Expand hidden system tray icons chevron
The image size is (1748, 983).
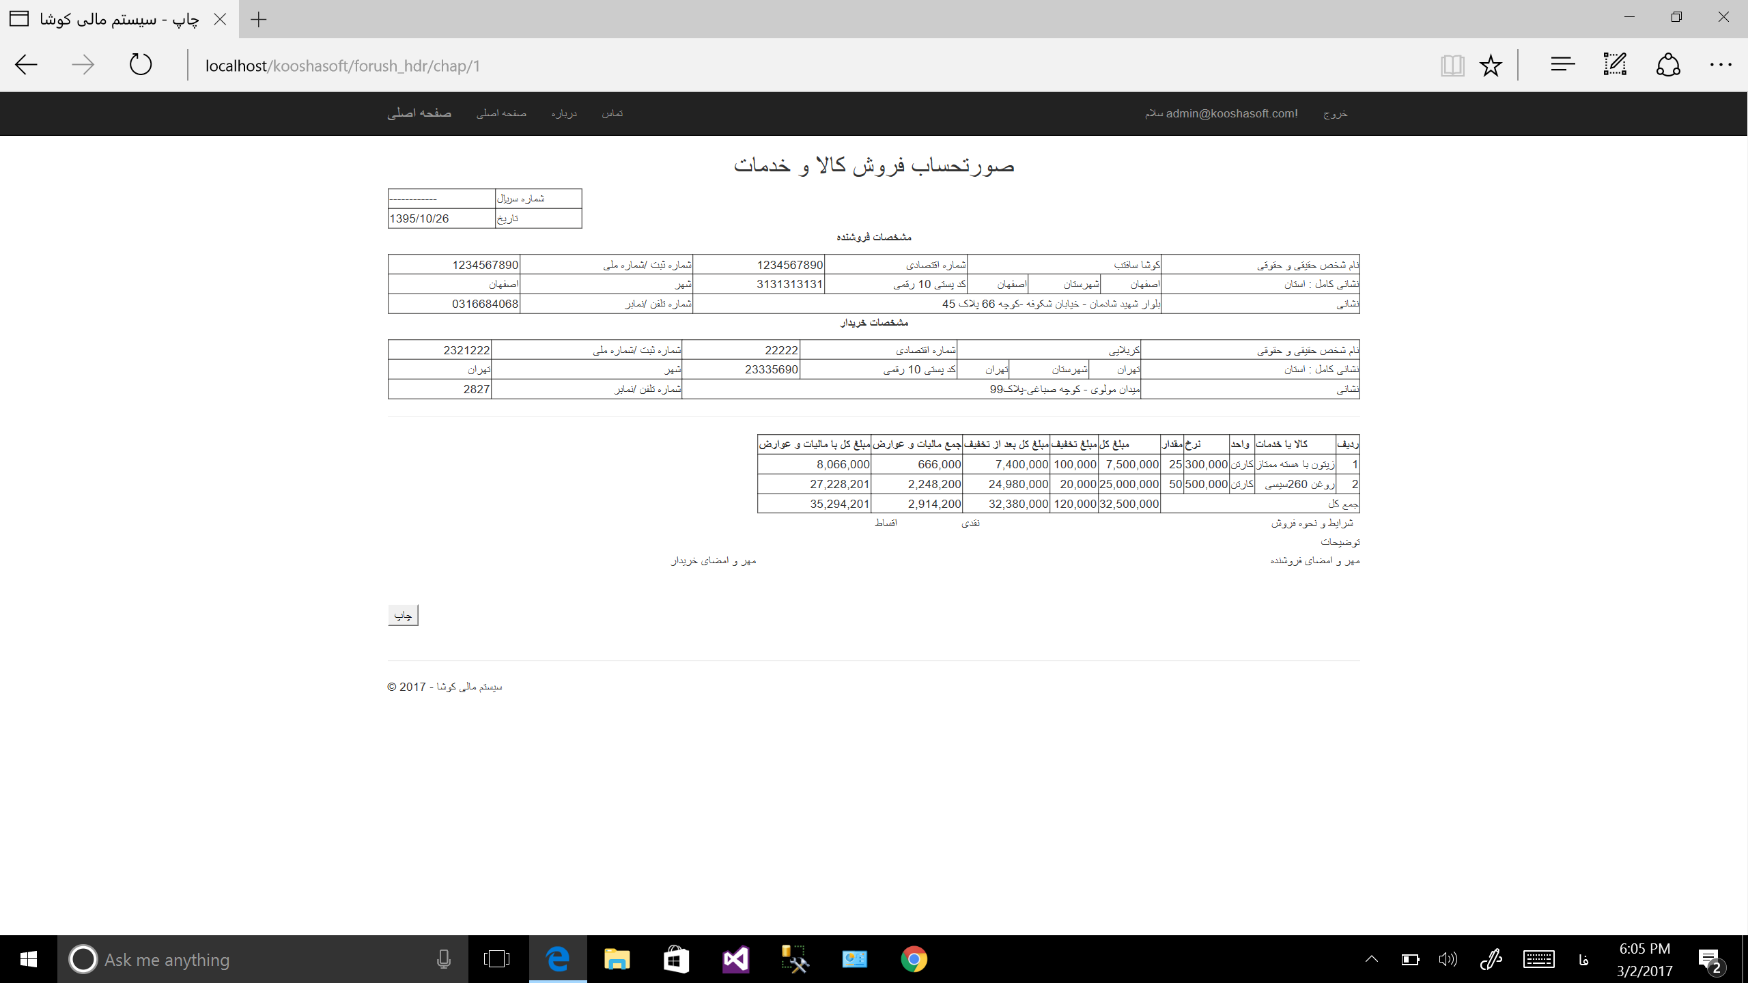coord(1371,959)
